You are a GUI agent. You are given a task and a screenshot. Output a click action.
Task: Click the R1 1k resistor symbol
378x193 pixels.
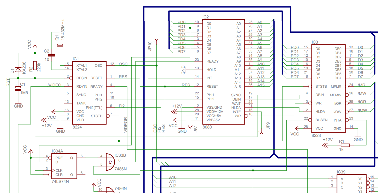pyautogui.click(x=345, y=145)
